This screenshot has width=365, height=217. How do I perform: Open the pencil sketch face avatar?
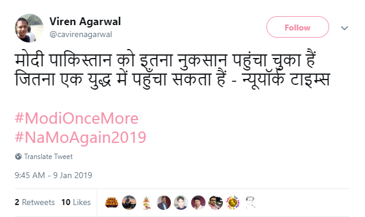(250, 202)
